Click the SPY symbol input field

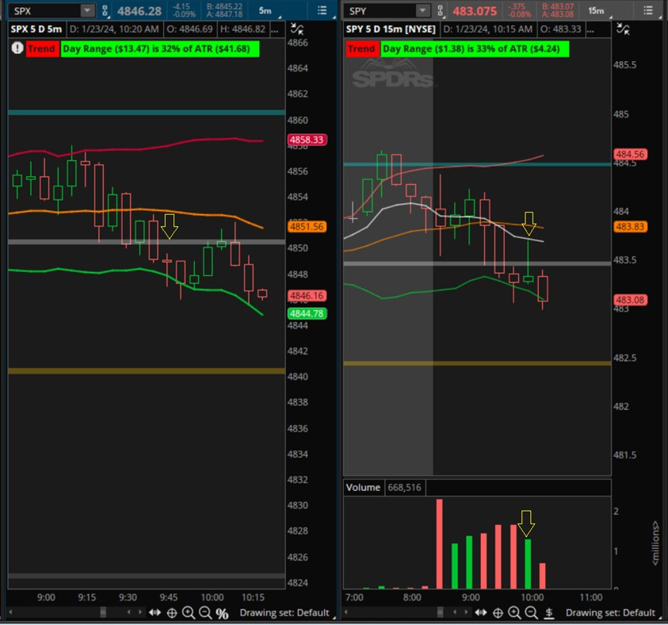tap(380, 10)
